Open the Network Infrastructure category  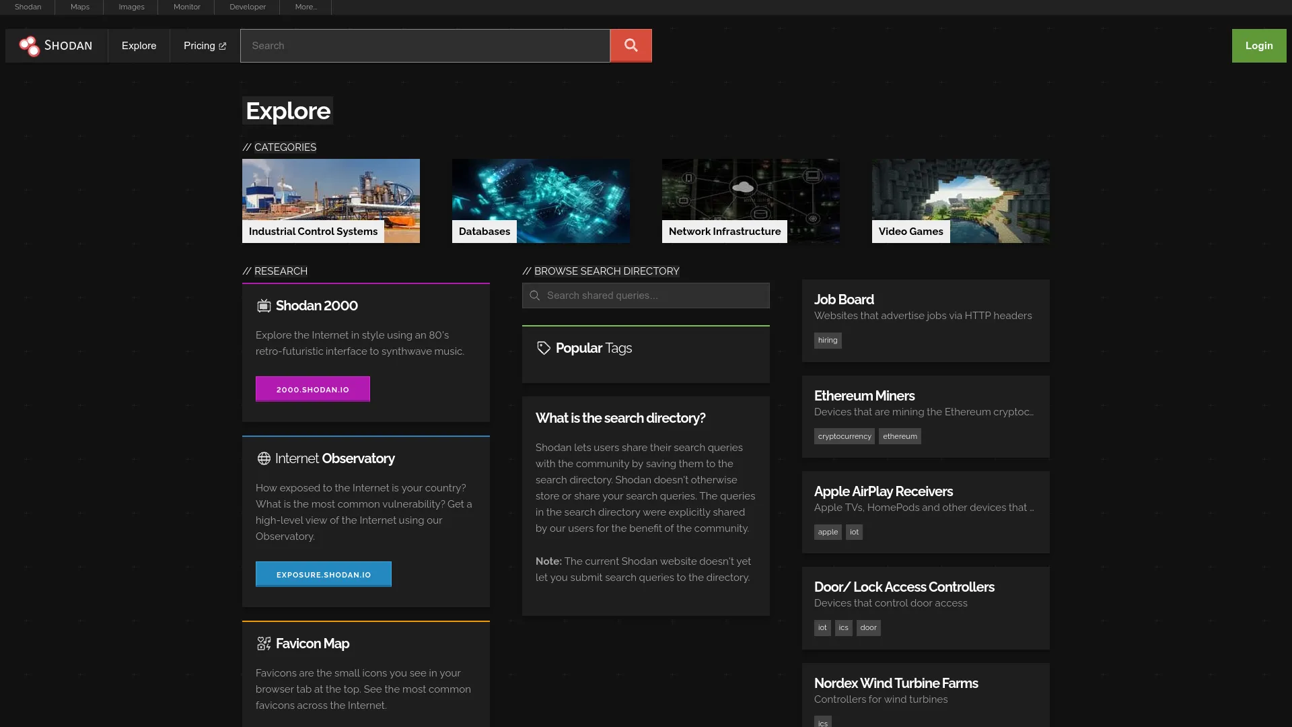point(751,201)
